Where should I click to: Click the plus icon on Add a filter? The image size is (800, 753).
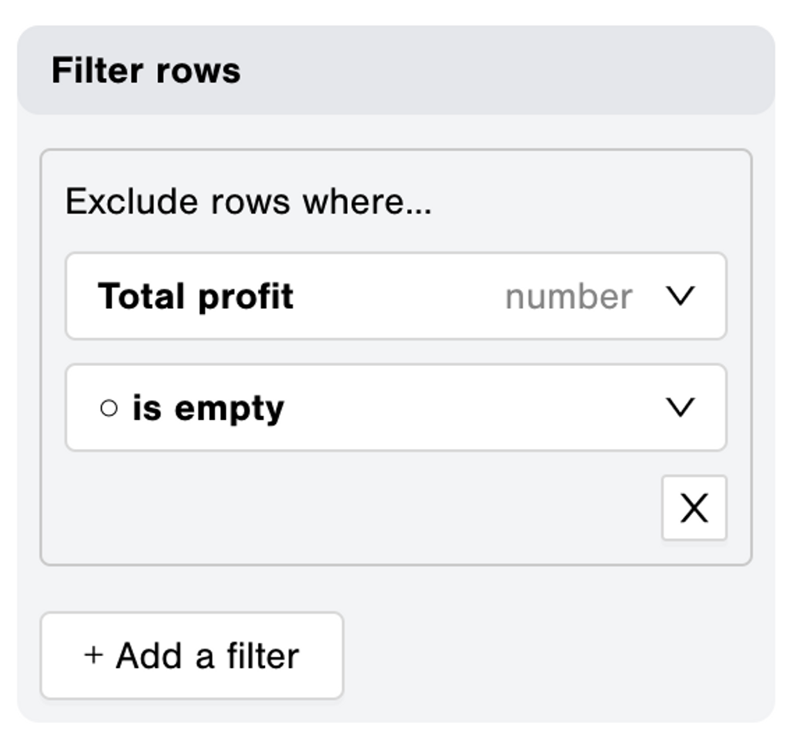(x=93, y=654)
